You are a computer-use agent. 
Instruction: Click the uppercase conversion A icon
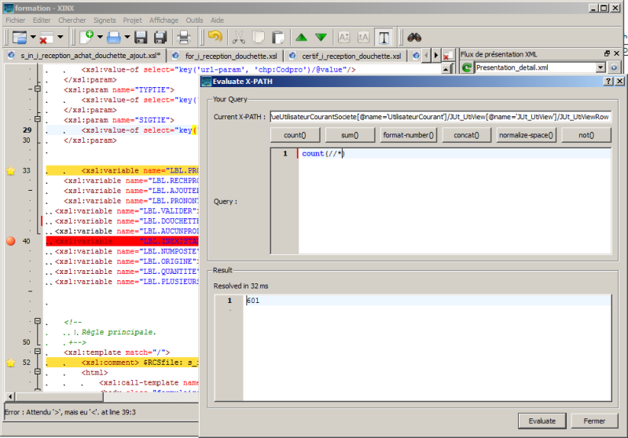click(344, 38)
